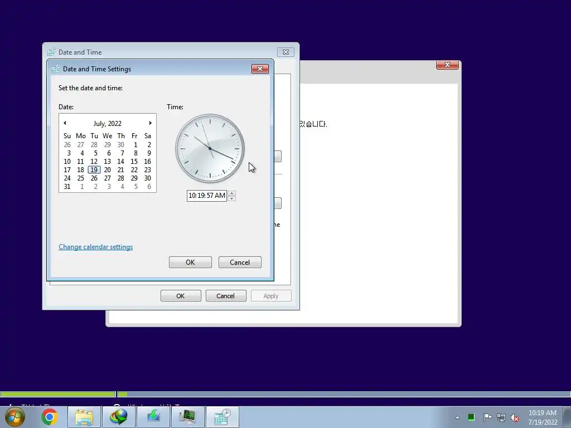Image resolution: width=571 pixels, height=428 pixels.
Task: Select July 20 in the calendar
Action: [x=108, y=169]
